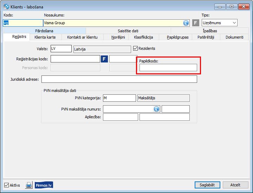
Task: Minimize the Klients window
Action: tap(220, 7)
